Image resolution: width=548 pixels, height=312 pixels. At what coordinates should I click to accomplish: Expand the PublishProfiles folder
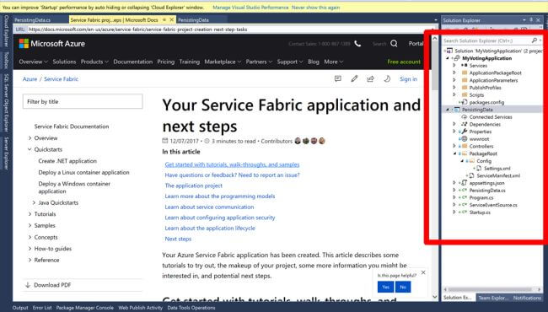(454, 88)
